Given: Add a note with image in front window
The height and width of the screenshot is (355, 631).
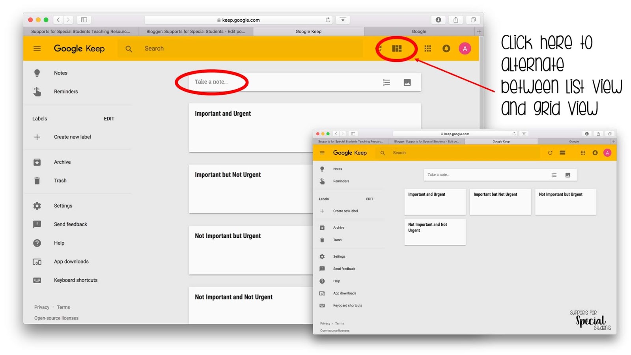Looking at the screenshot, I should pos(568,175).
